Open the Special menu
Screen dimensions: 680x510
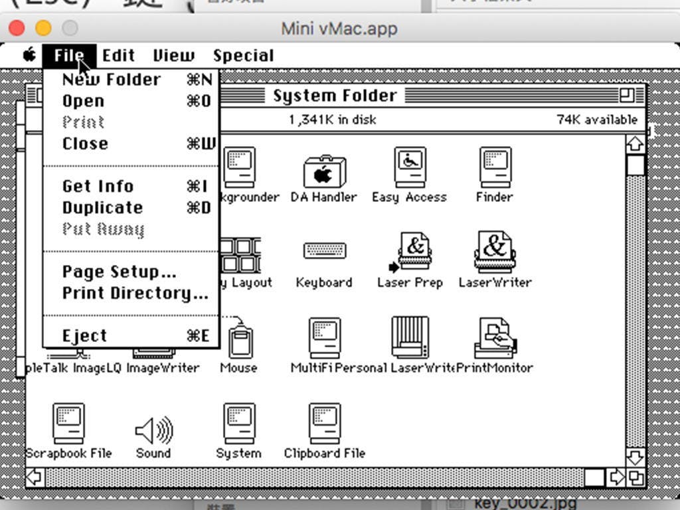[243, 56]
